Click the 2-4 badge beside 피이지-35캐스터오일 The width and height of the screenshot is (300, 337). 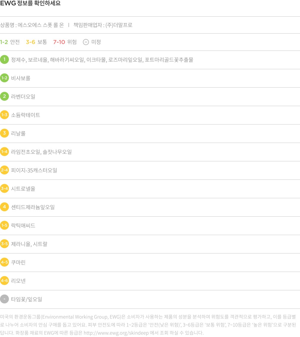[4, 170]
